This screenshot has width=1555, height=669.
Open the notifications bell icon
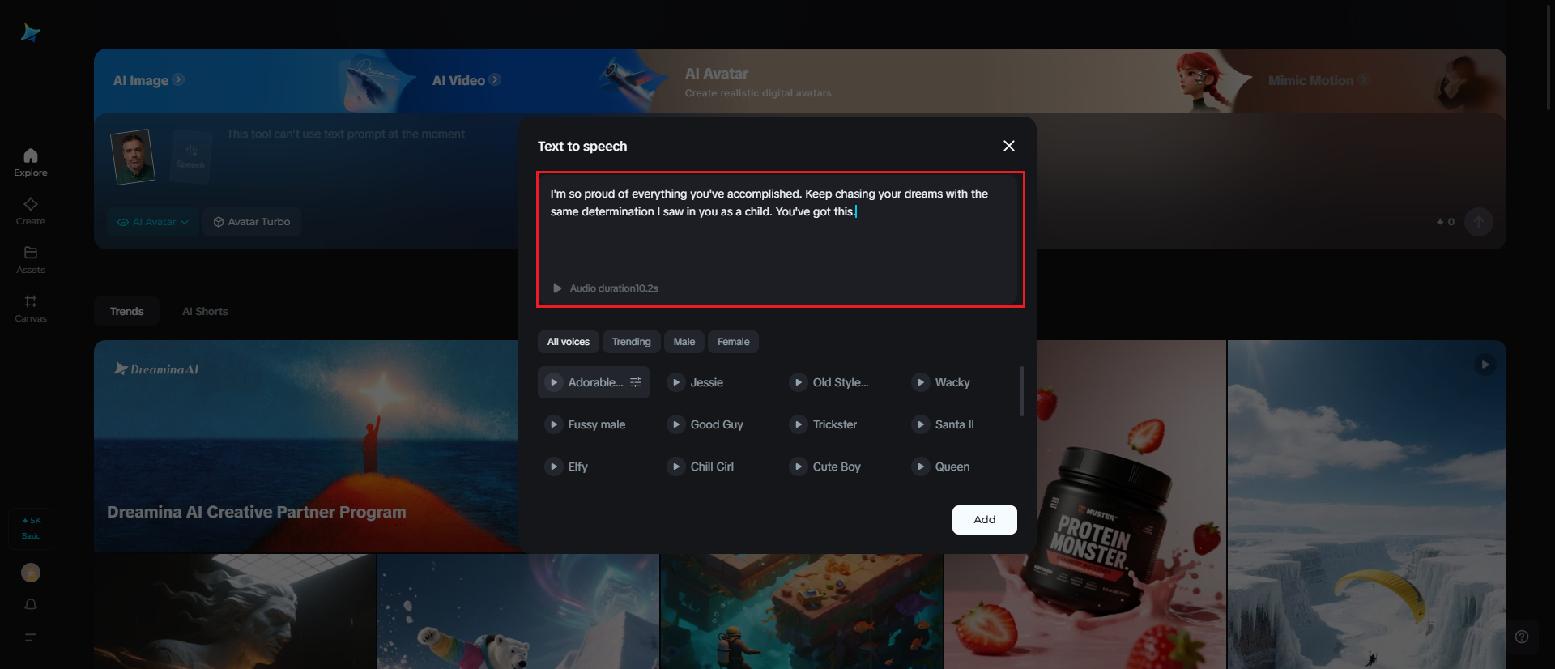click(31, 605)
